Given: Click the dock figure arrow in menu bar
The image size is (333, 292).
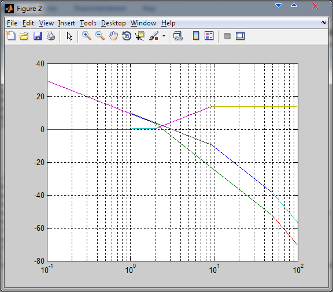Looking at the screenshot, I should click(x=323, y=23).
